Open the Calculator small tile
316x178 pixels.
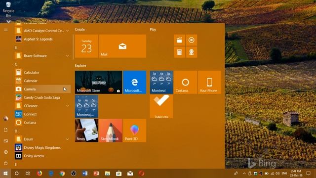coord(179,52)
